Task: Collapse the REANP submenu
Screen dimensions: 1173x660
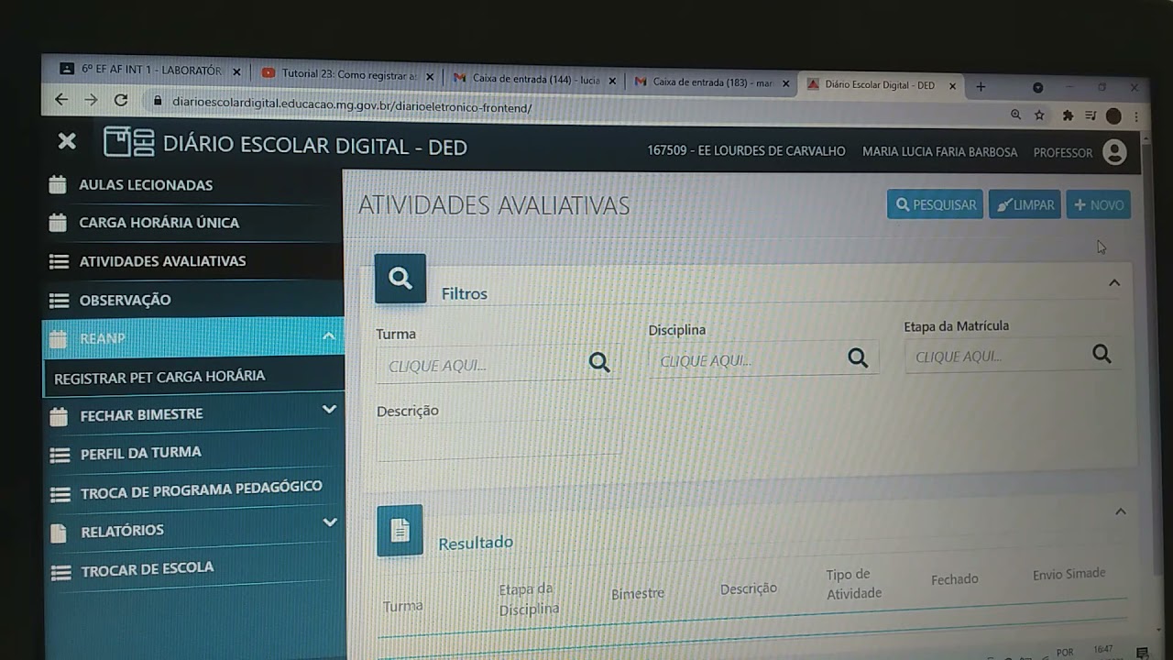Action: click(328, 336)
